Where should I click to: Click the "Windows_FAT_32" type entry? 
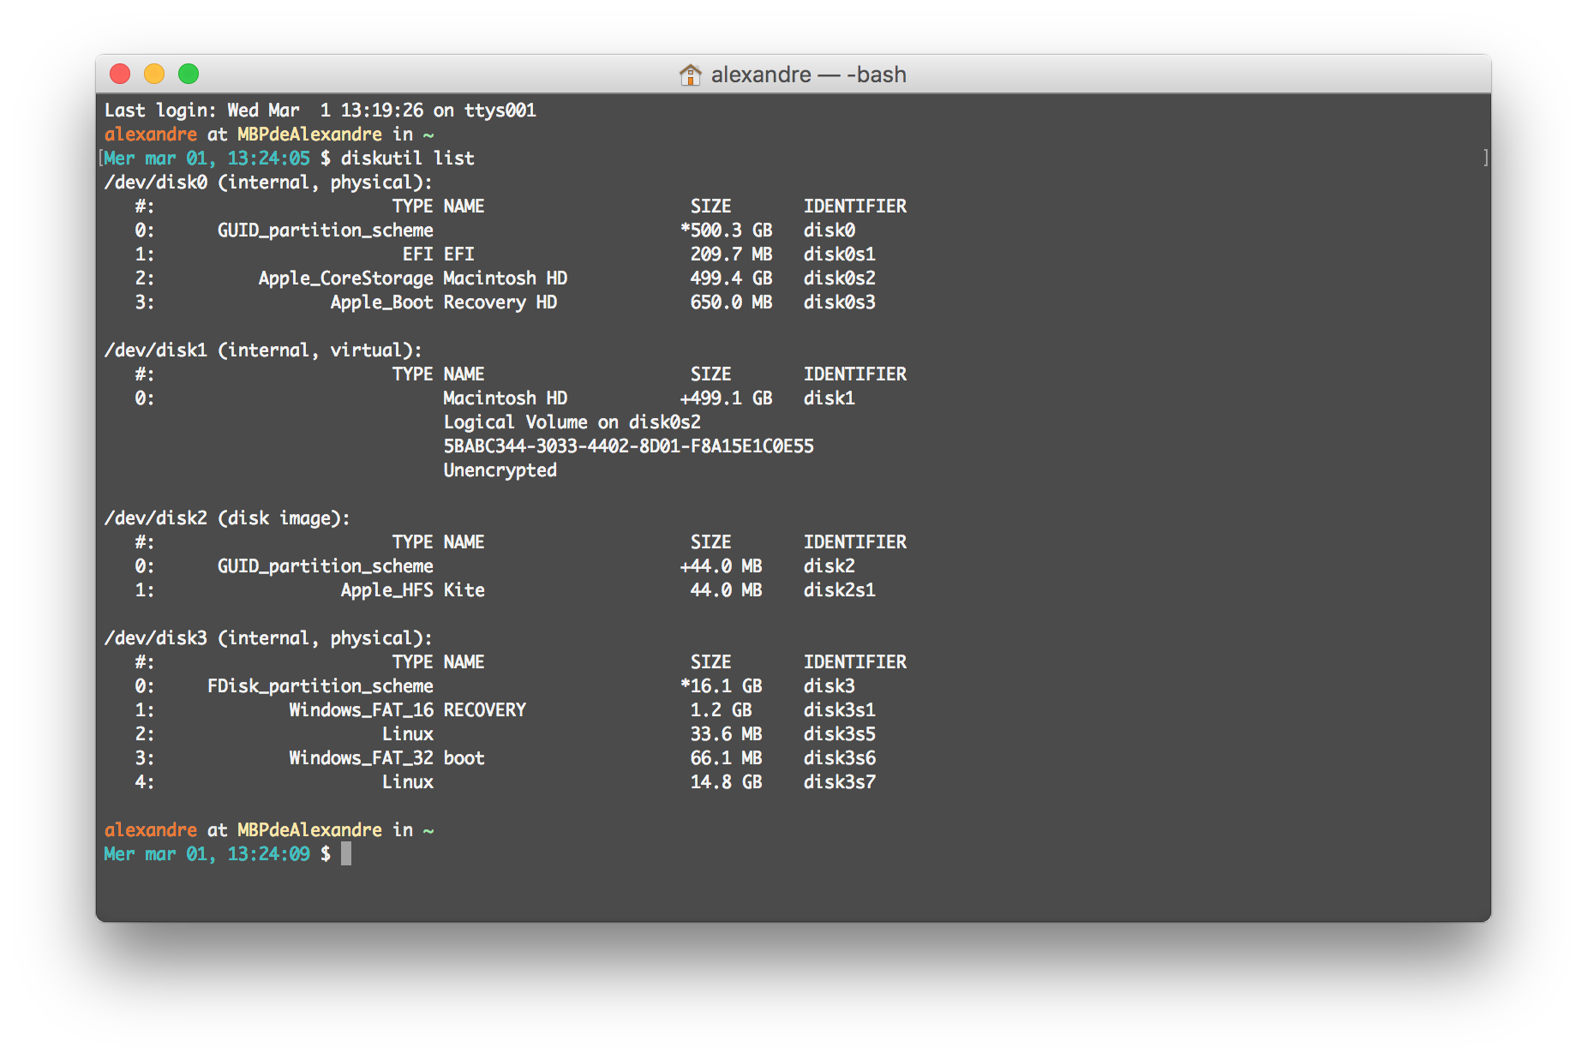pos(361,758)
